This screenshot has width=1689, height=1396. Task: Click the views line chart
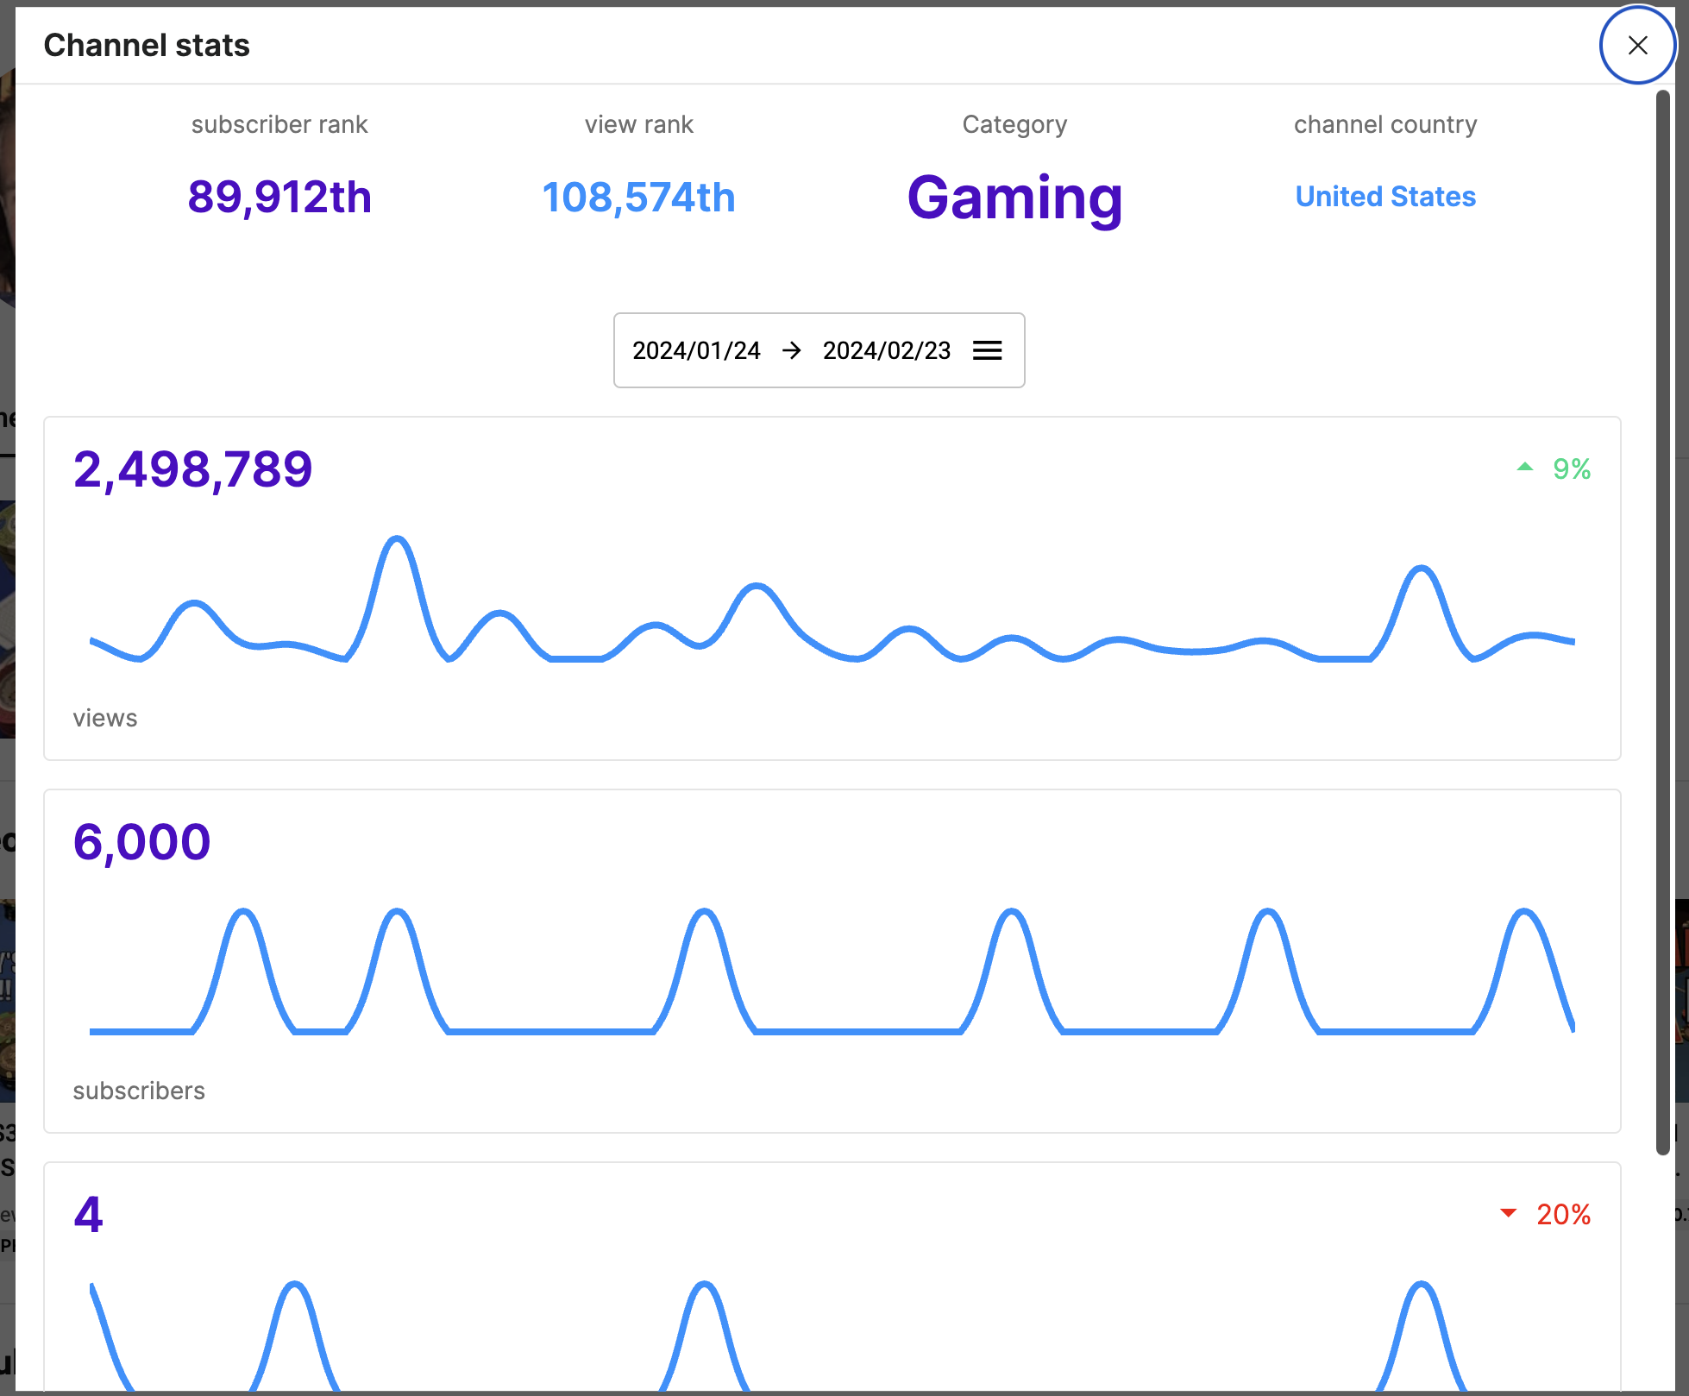click(832, 600)
